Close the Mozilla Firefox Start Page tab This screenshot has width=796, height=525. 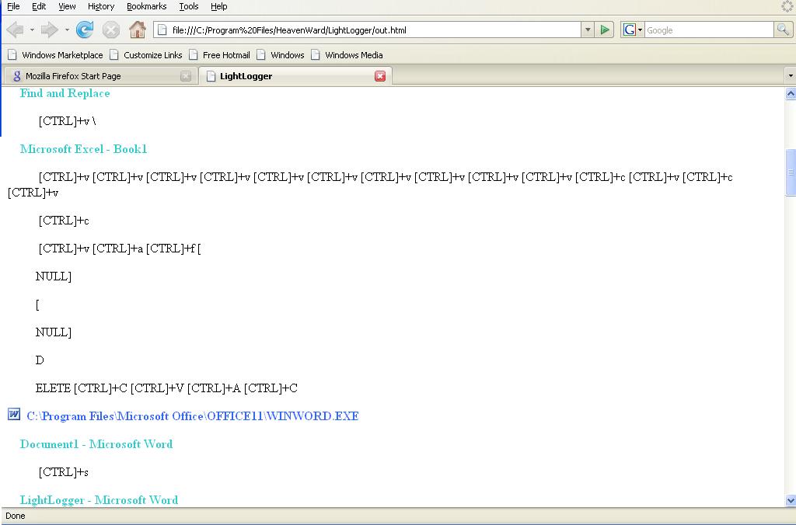click(186, 76)
